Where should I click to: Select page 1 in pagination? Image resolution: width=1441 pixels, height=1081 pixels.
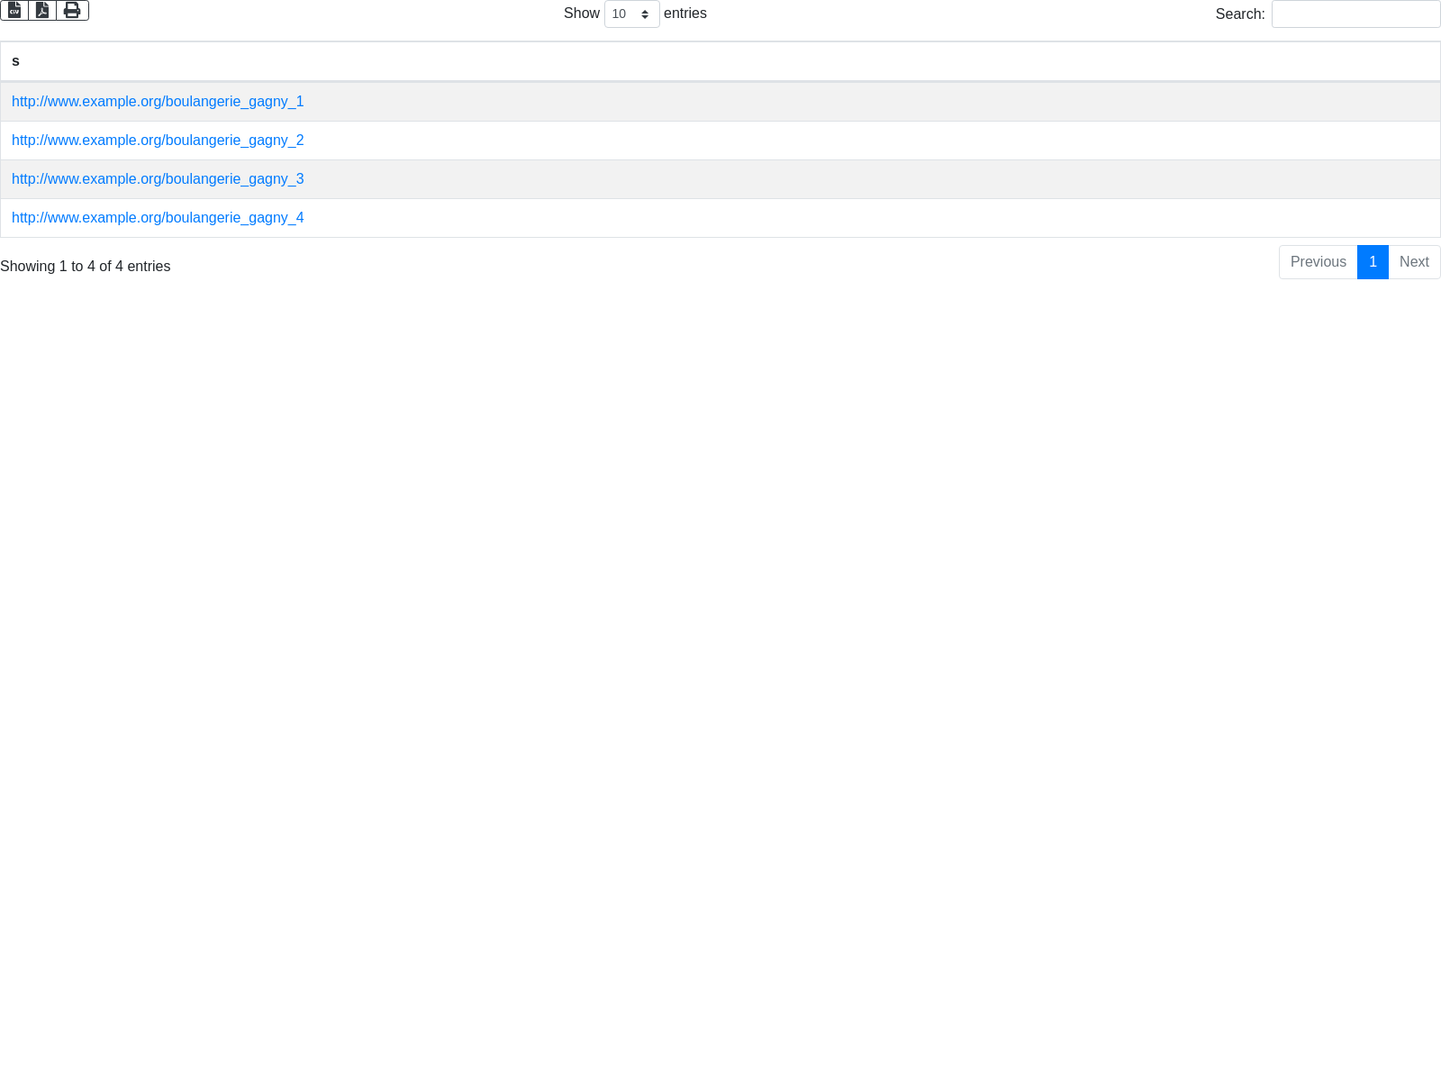[1373, 262]
